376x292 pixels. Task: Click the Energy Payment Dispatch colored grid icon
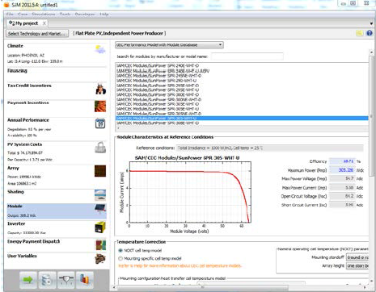tap(101, 245)
